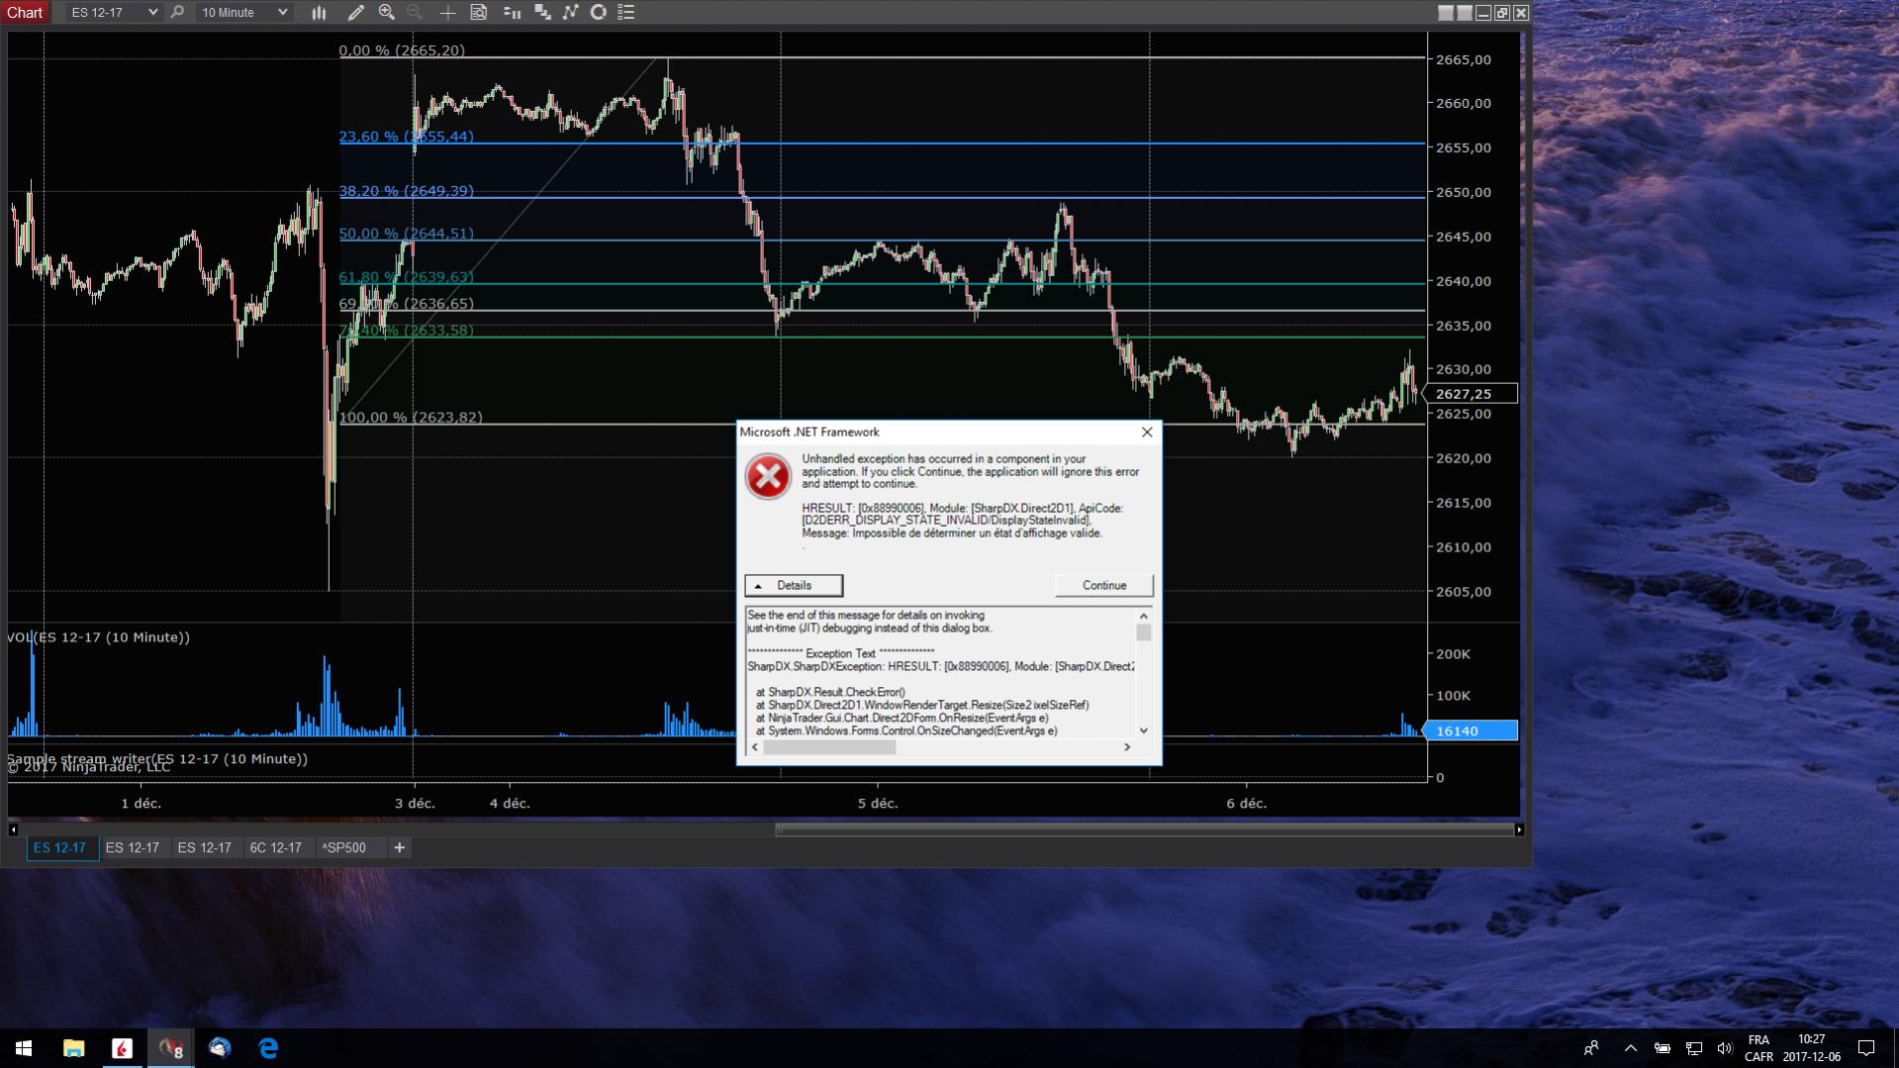Click the chart horizontal scrollbar thumb
Screen dimensions: 1899x1068
coord(1145,829)
